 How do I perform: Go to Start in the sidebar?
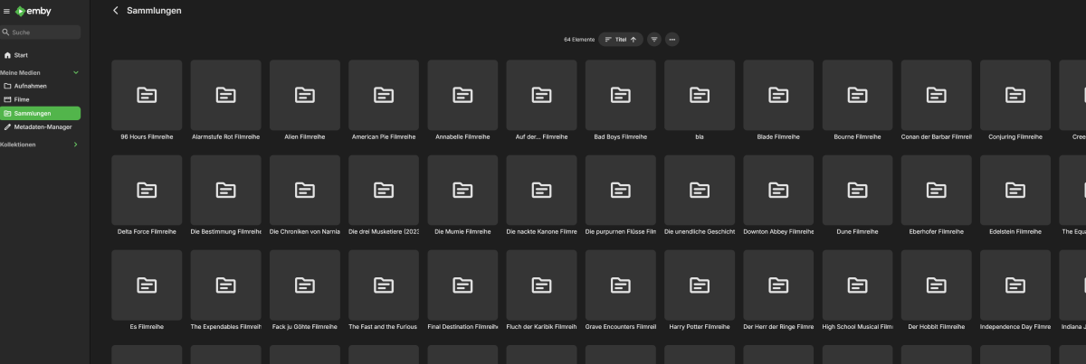click(21, 55)
